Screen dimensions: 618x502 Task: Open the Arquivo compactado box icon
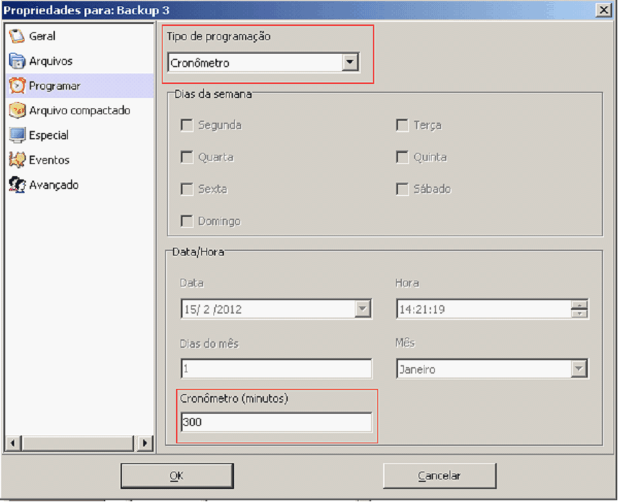[x=17, y=110]
